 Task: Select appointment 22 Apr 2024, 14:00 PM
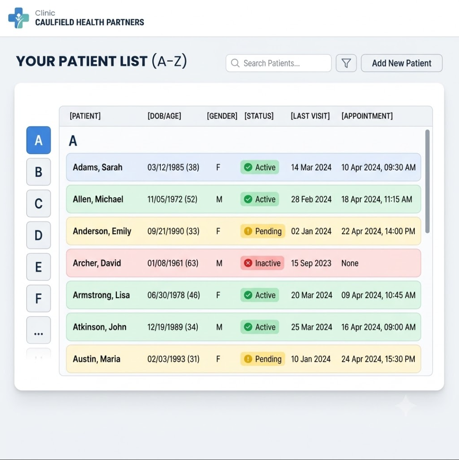tap(378, 231)
